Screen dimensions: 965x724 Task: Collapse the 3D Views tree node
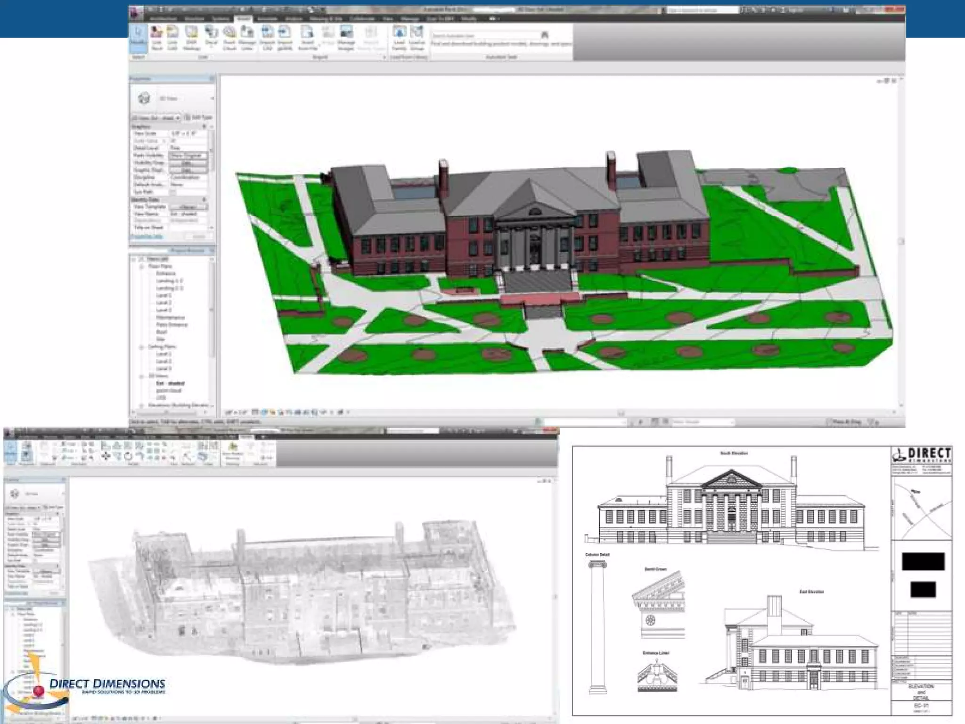(x=142, y=376)
